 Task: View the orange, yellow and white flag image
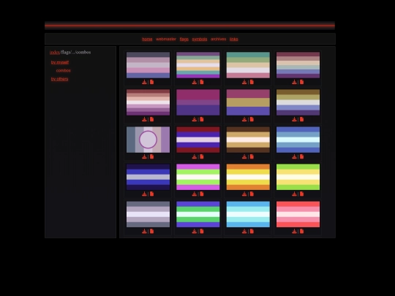(x=248, y=177)
